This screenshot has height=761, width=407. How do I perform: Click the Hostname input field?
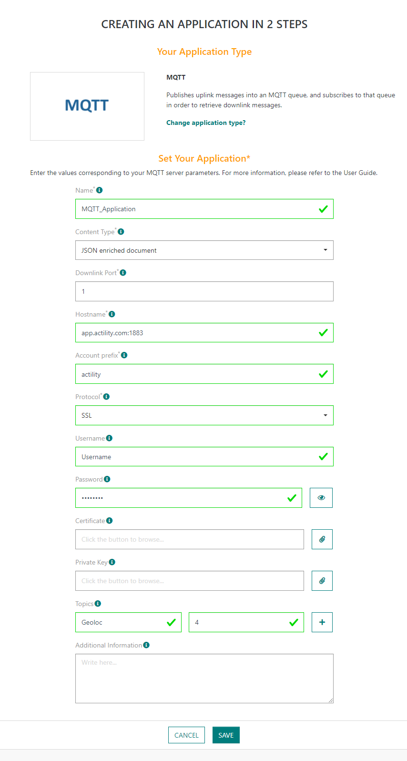(204, 333)
